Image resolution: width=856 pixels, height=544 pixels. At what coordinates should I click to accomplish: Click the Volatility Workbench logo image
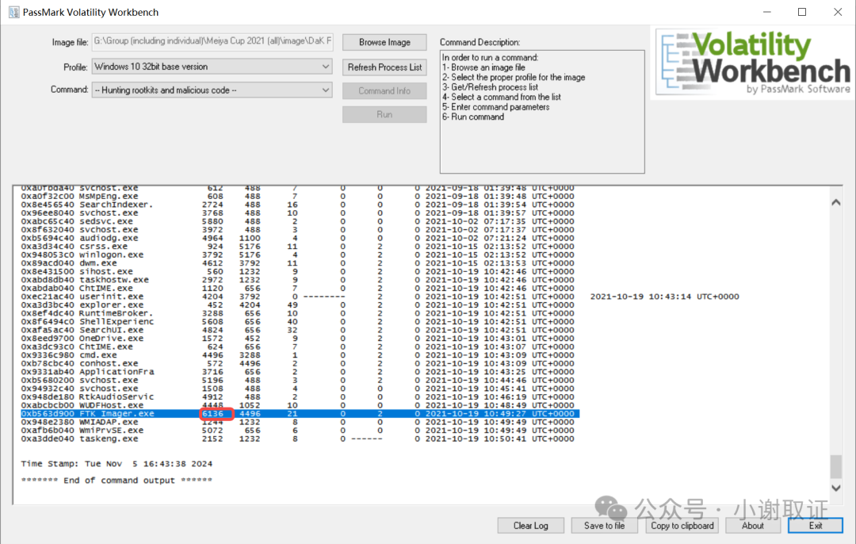click(x=754, y=63)
